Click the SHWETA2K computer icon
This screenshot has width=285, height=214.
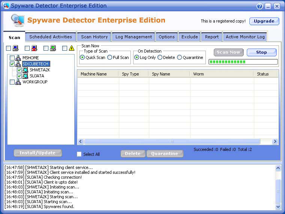(25, 70)
